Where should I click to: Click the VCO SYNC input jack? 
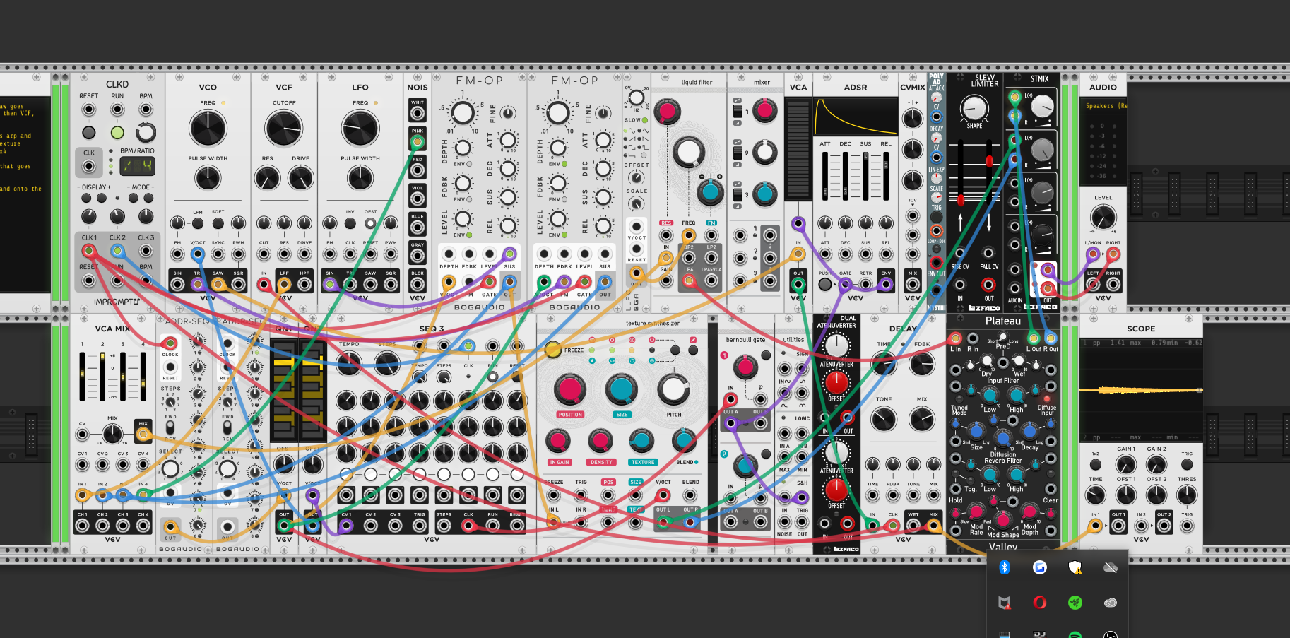[x=218, y=254]
